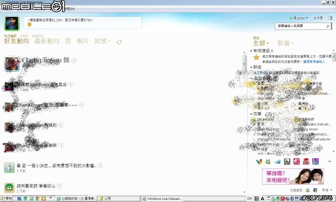Screen dimensions: 336x202
Task: Open the 新增 add dropdown beside 全部
Action: click(285, 43)
